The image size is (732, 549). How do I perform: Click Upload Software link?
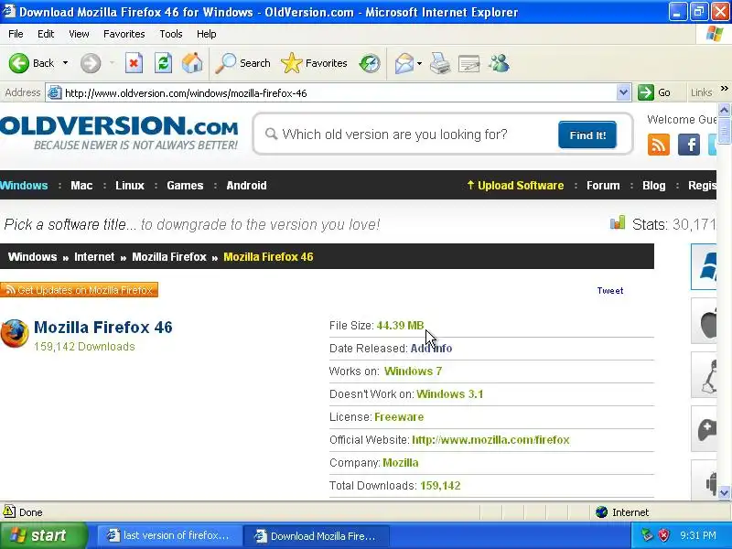pyautogui.click(x=515, y=186)
